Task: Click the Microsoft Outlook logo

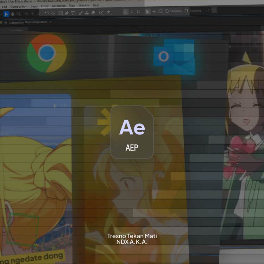Action: pyautogui.click(x=174, y=57)
